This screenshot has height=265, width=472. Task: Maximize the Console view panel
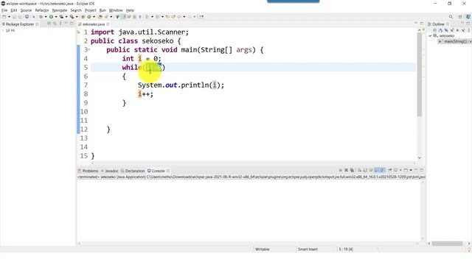422,170
